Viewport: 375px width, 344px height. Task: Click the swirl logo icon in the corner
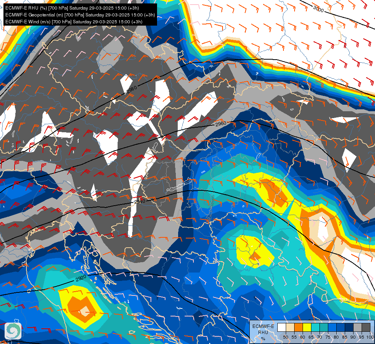coord(13,331)
